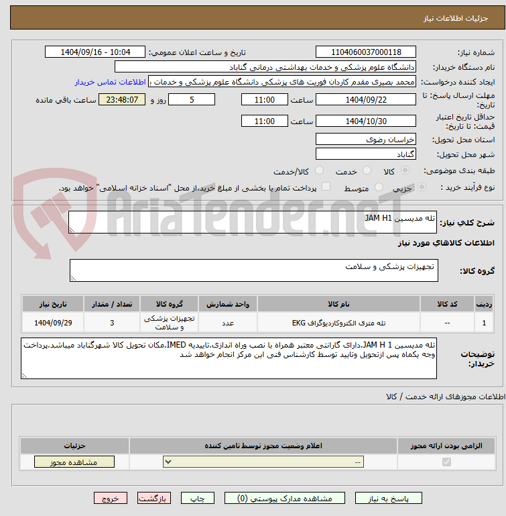Click delivery city field 'گناباد'
This screenshot has width=506, height=516.
pyautogui.click(x=366, y=154)
